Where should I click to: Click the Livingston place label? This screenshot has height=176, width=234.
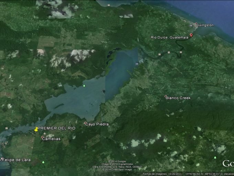205,25
